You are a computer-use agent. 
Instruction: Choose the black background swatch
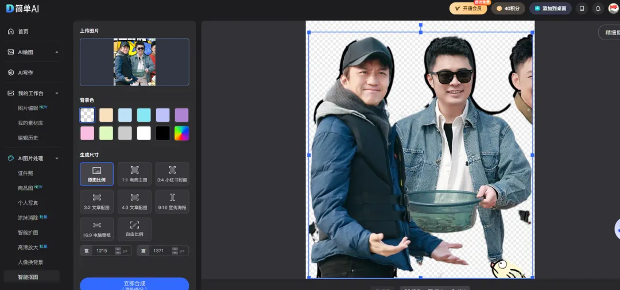point(163,133)
